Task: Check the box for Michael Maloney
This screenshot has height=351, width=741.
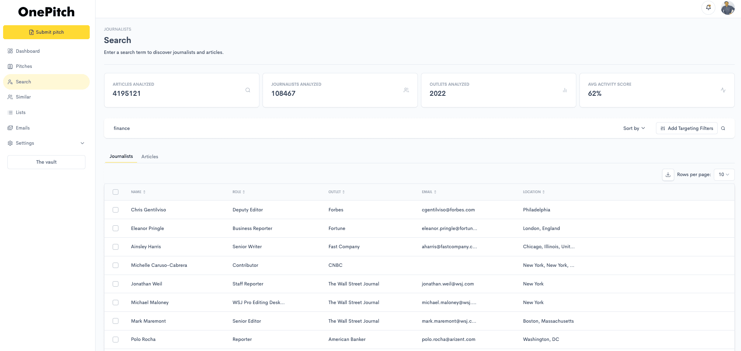Action: [x=115, y=303]
